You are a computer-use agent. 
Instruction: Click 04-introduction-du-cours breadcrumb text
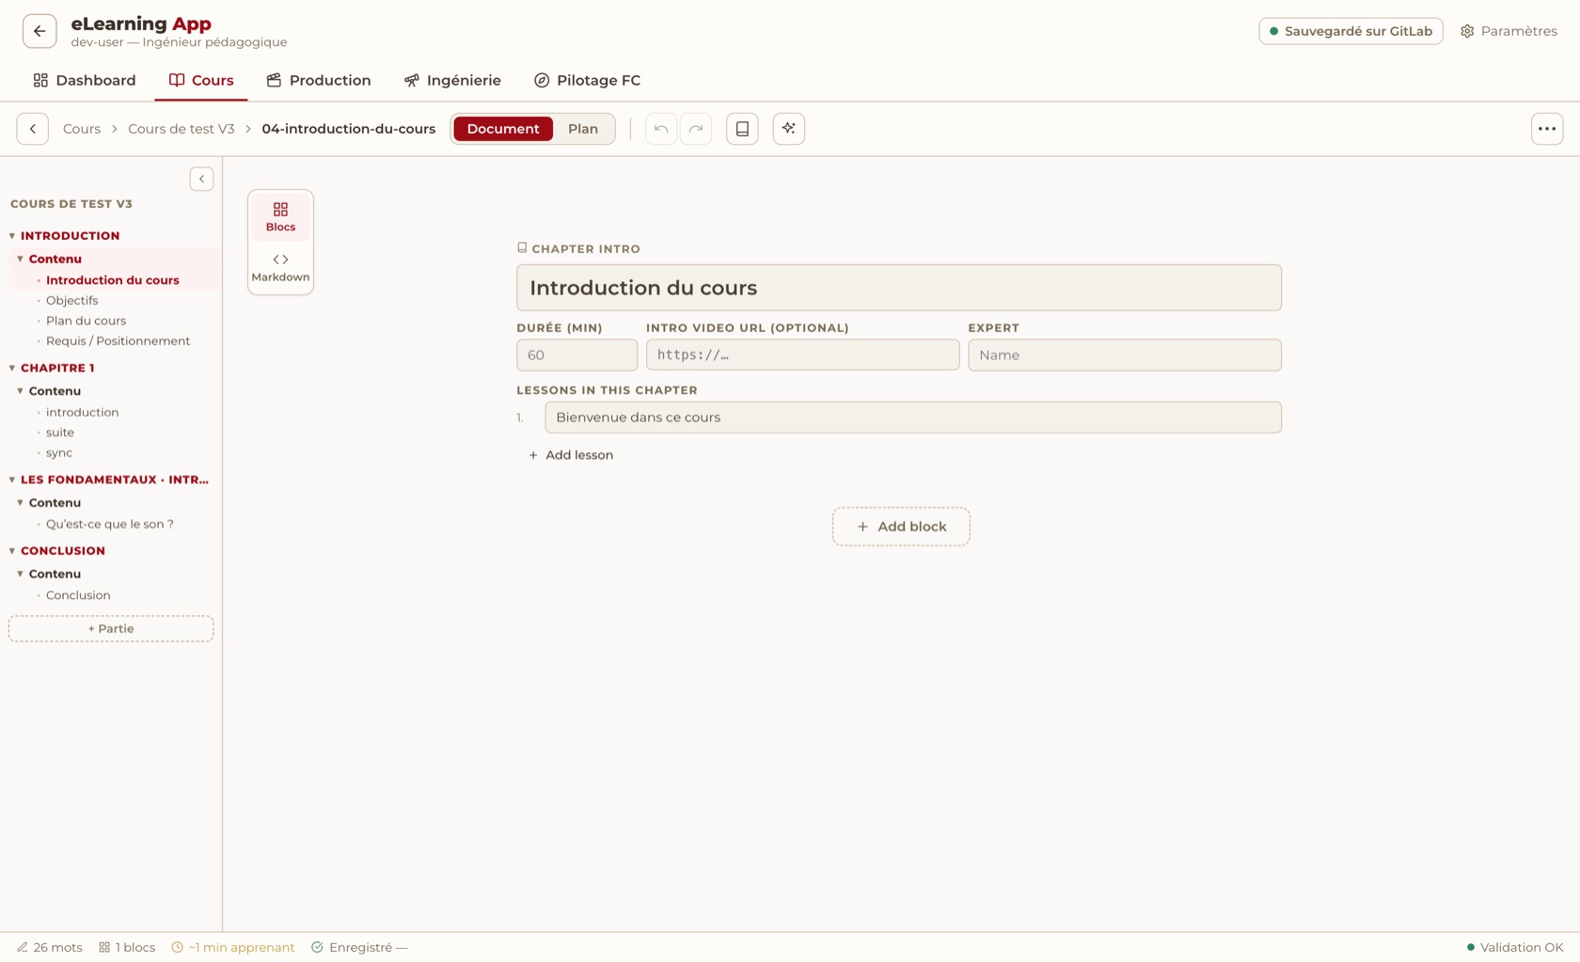(x=349, y=129)
